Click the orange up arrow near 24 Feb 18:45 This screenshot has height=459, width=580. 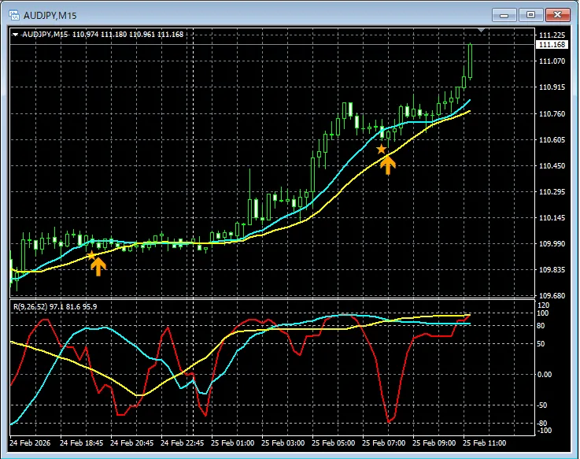click(x=98, y=266)
